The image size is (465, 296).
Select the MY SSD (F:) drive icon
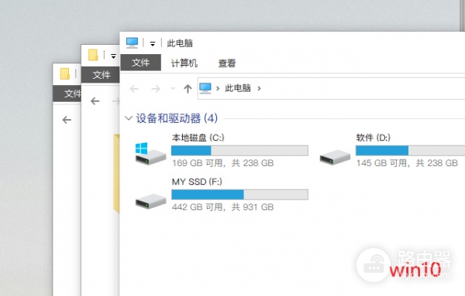150,202
